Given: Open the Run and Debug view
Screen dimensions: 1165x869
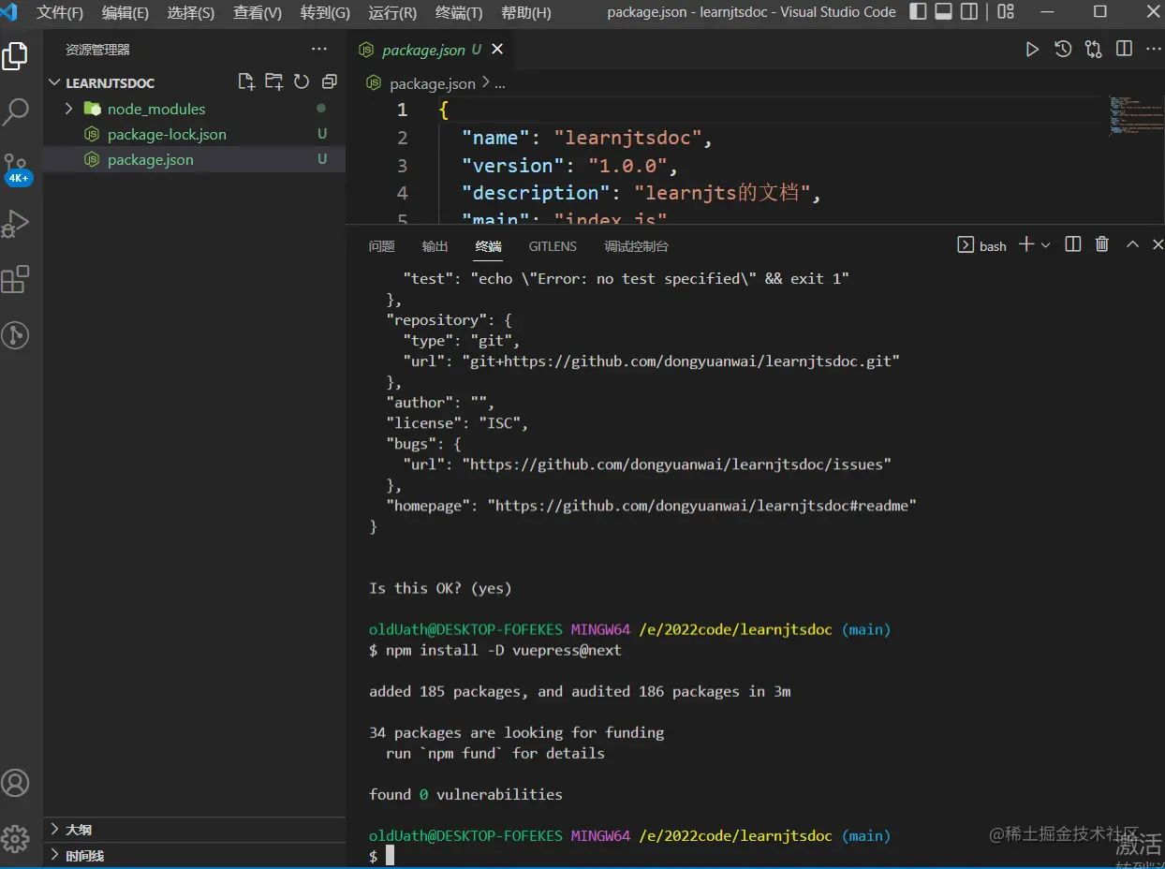Looking at the screenshot, I should (16, 223).
